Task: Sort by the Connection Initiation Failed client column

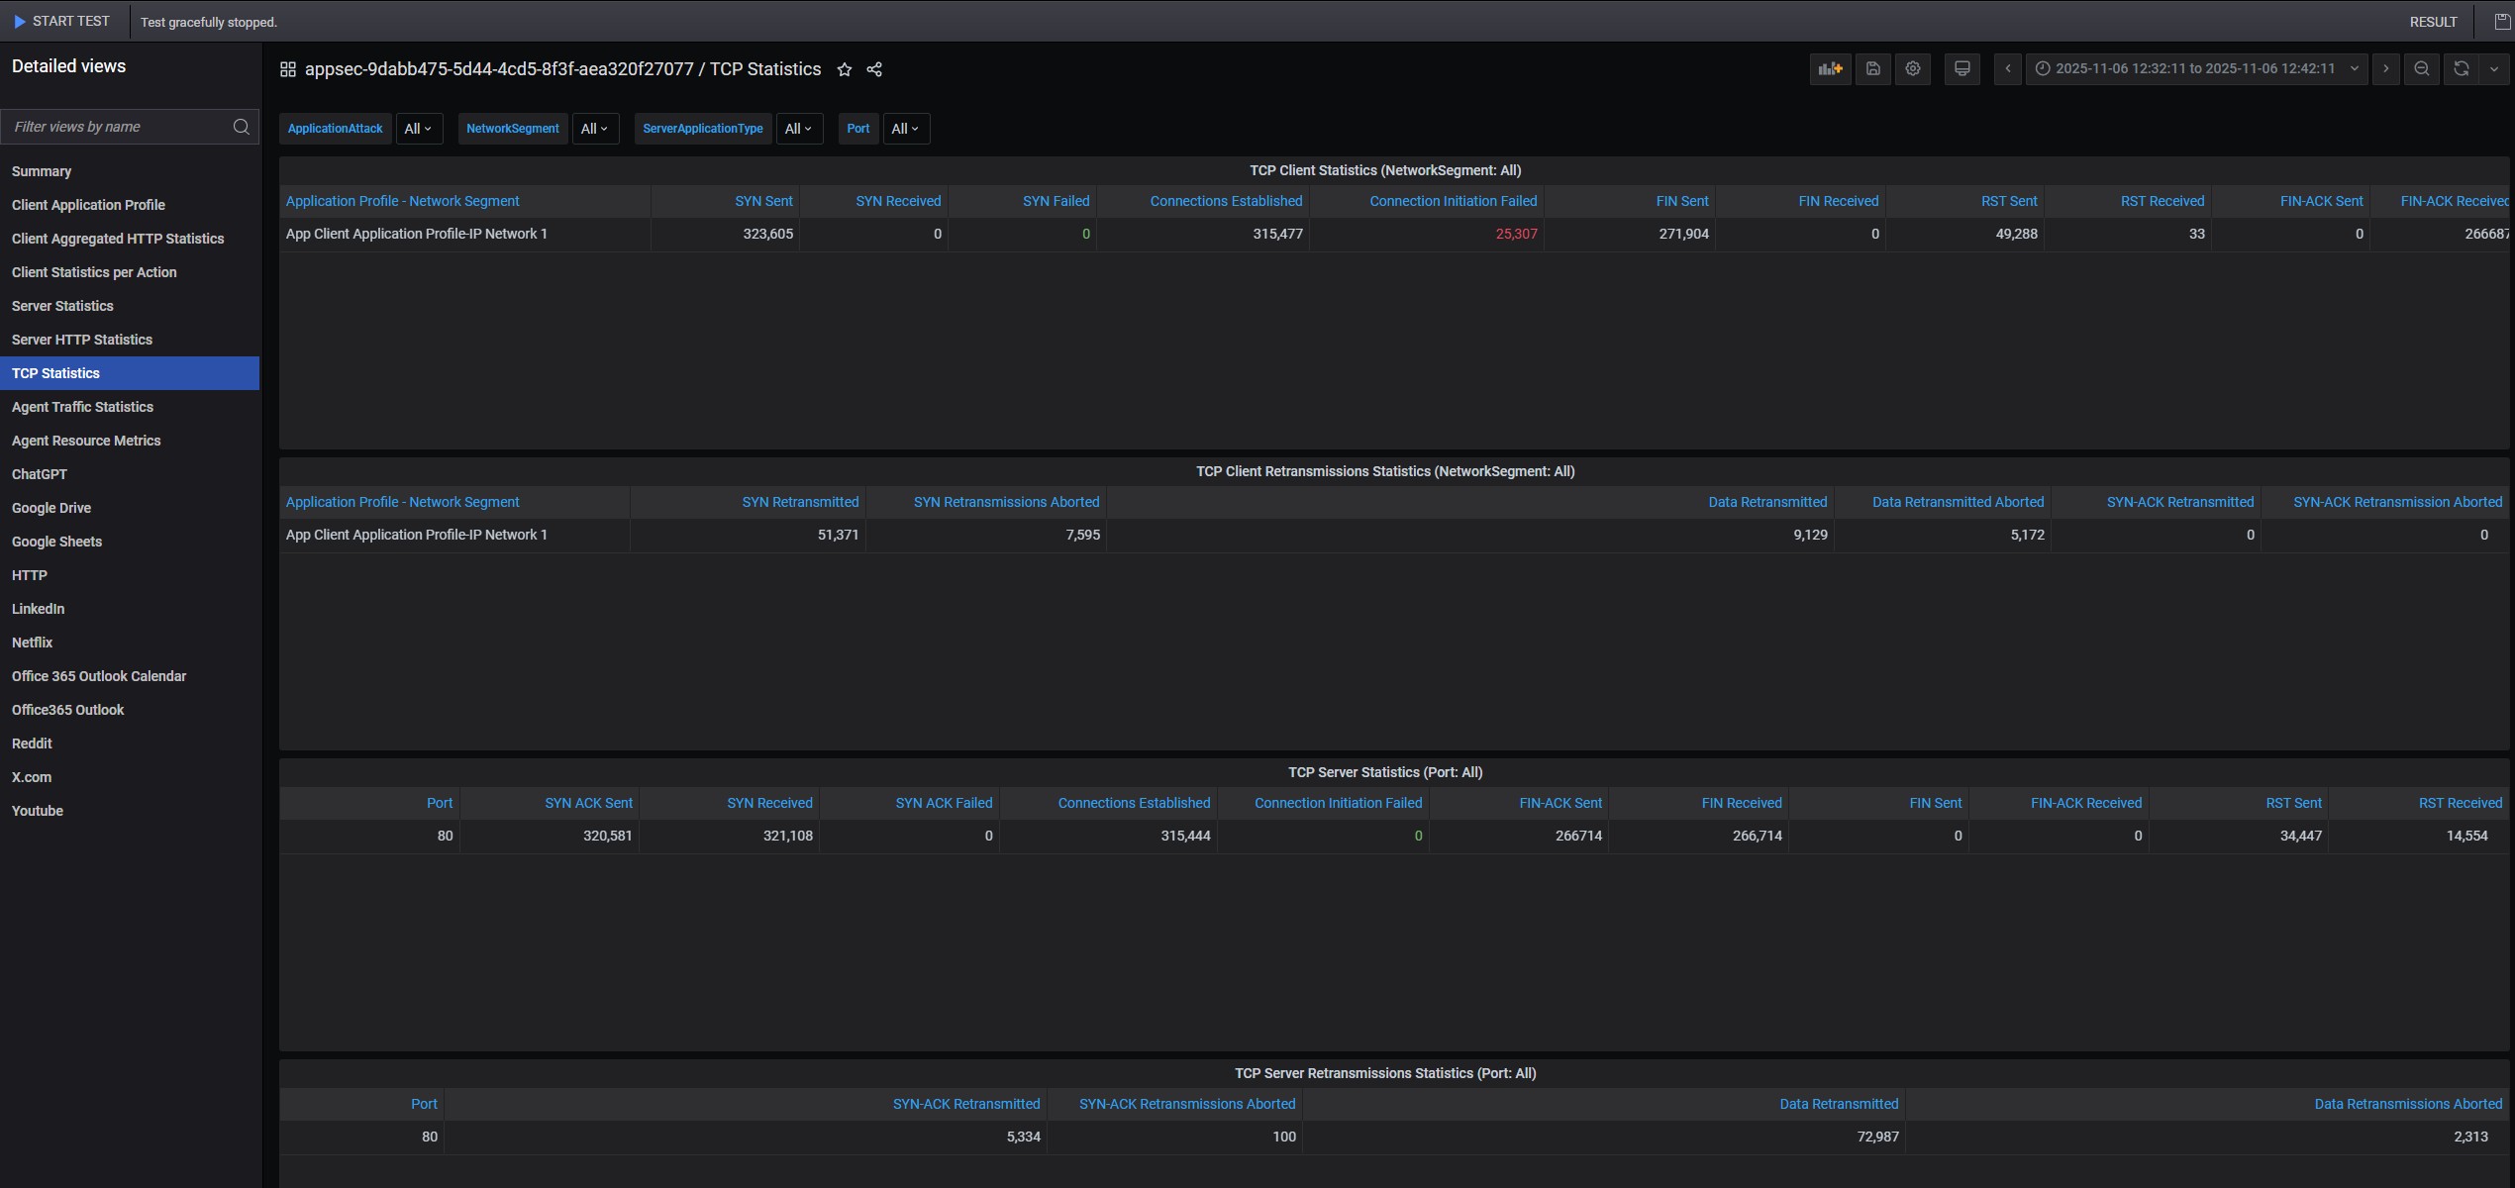Action: (1453, 201)
